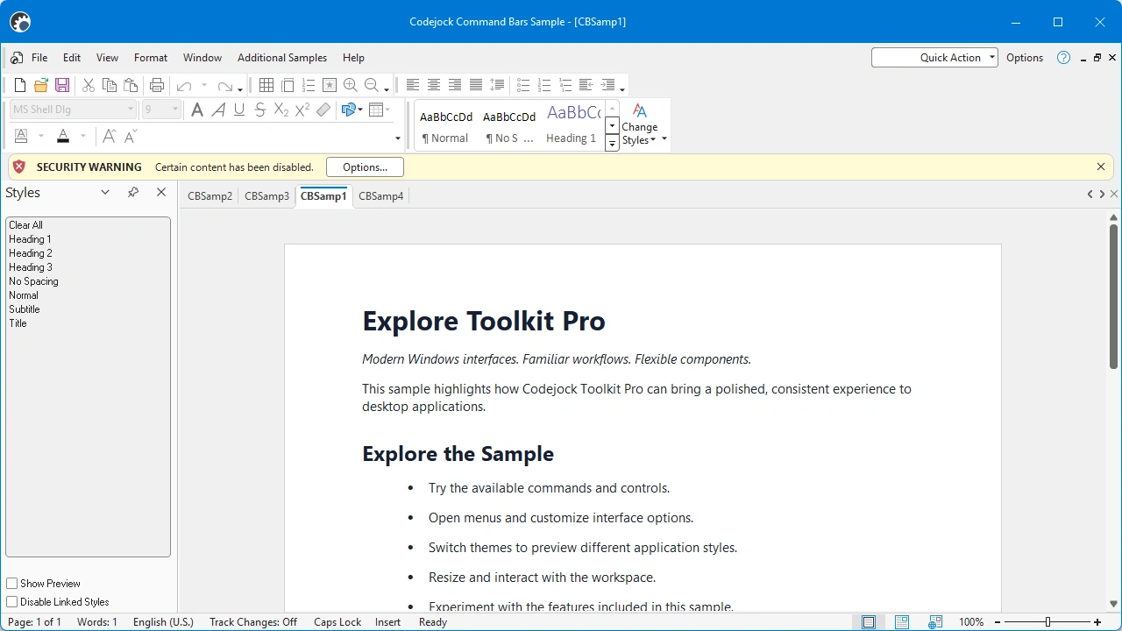Viewport: 1122px width, 631px height.
Task: Click the eraser clear formatting icon
Action: click(323, 110)
